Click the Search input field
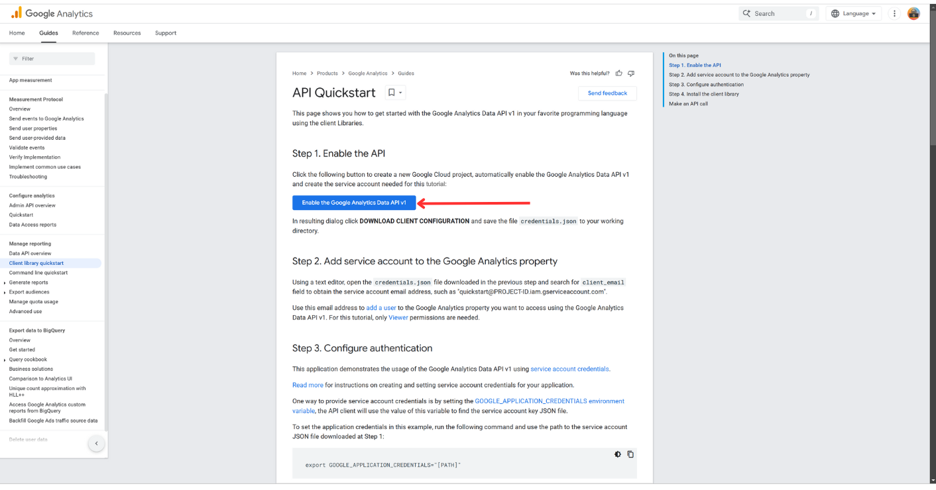This screenshot has height=490, width=936. [779, 13]
